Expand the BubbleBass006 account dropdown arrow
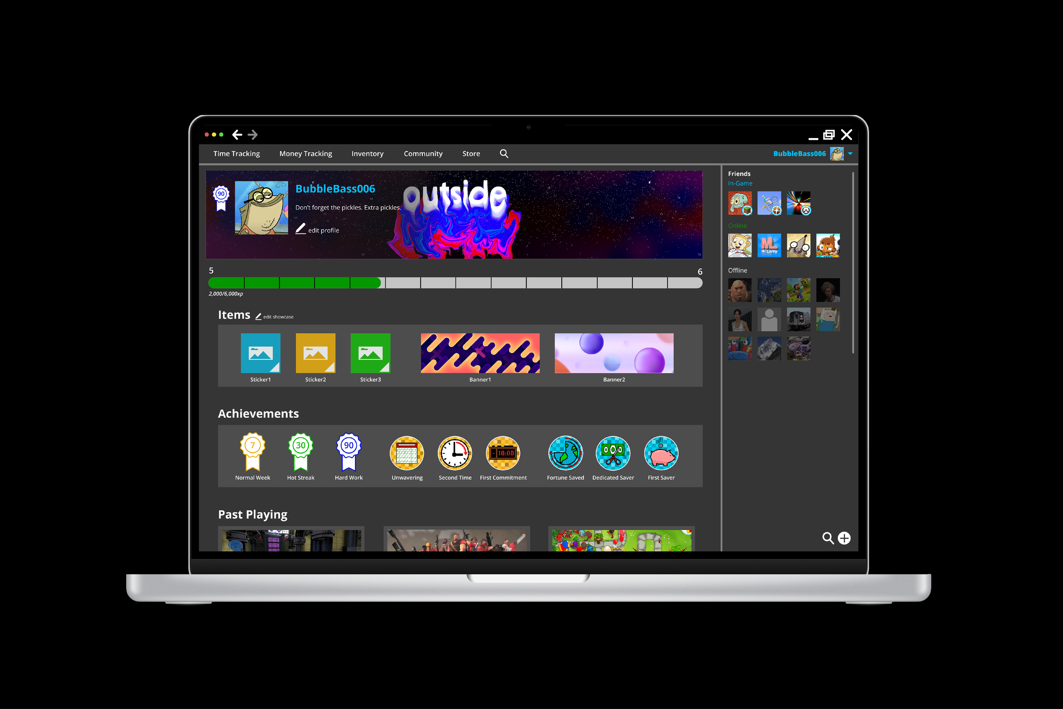 850,154
